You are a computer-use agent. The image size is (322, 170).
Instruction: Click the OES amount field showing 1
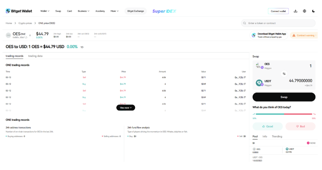(311, 66)
